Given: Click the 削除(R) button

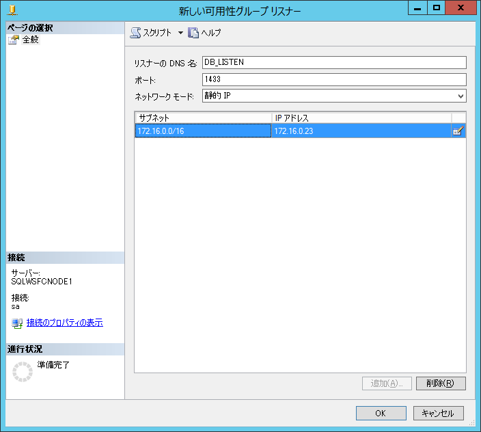Looking at the screenshot, I should point(440,383).
